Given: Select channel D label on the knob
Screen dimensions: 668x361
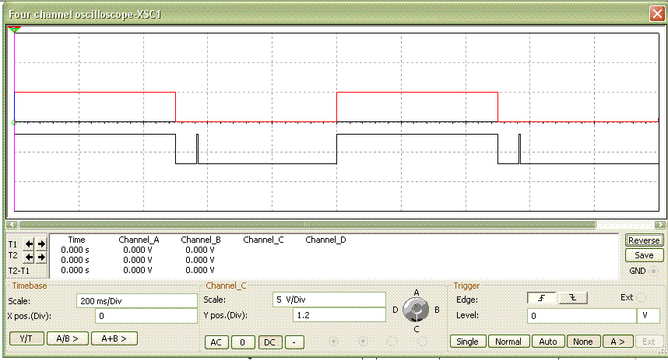Looking at the screenshot, I should [396, 310].
